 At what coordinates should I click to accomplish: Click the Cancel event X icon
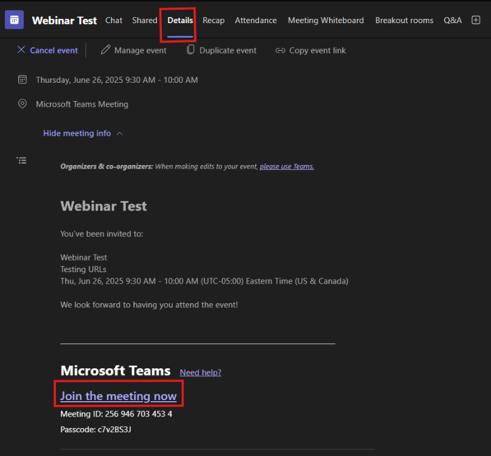[21, 50]
